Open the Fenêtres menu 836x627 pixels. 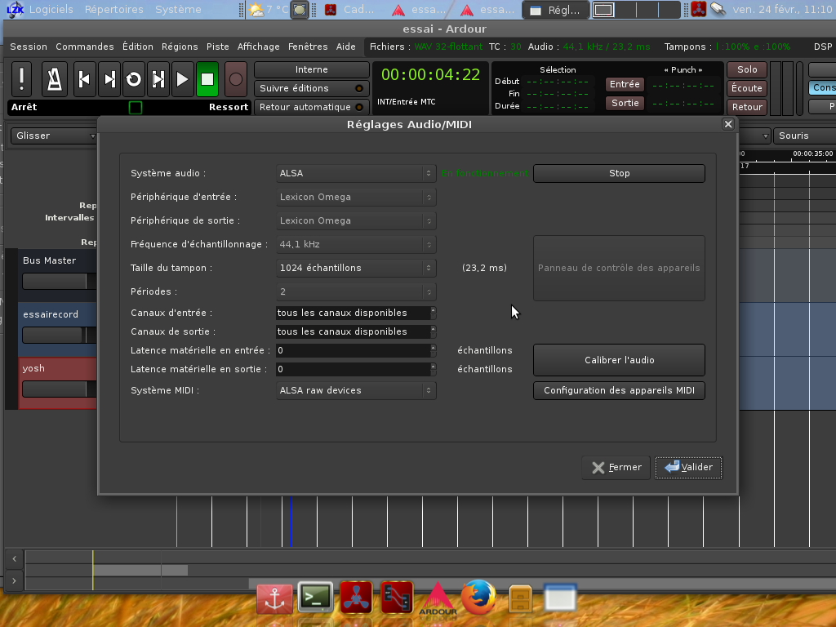coord(308,47)
